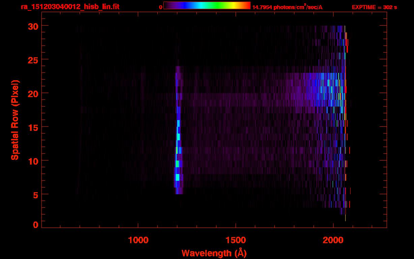Click the colorbar minimum value 0
414x259 pixels.
(x=160, y=7)
